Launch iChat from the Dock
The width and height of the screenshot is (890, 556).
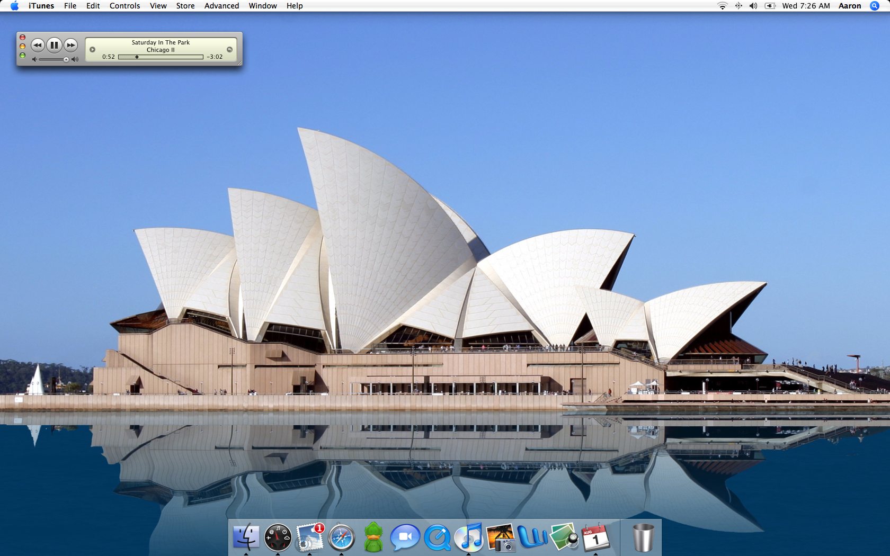coord(405,537)
